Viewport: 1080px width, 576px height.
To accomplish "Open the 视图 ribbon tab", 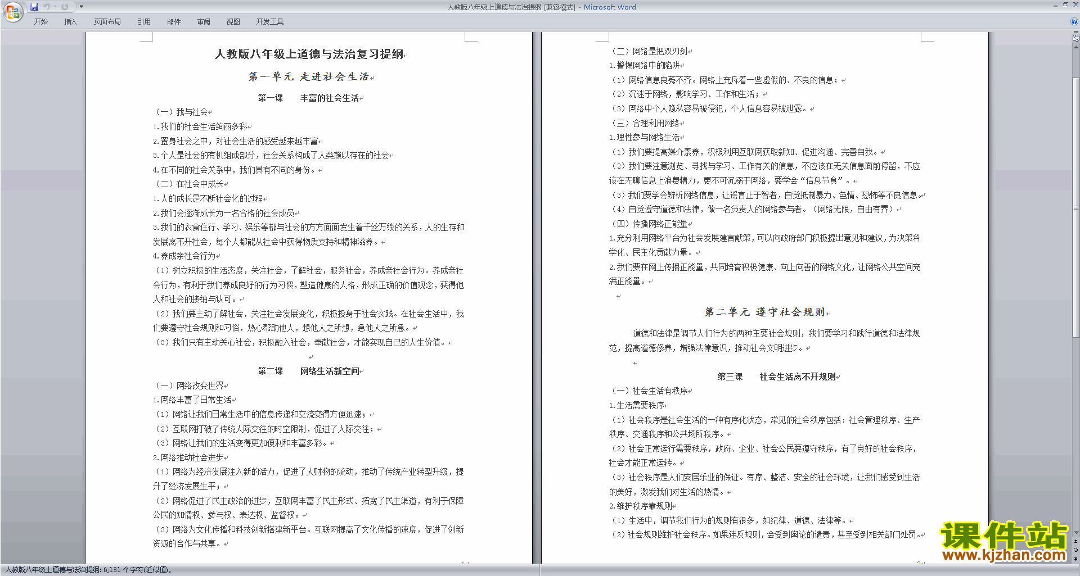I will tap(233, 22).
